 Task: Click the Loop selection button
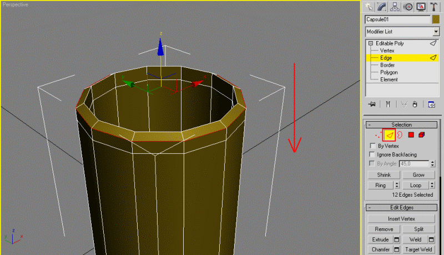tap(416, 186)
